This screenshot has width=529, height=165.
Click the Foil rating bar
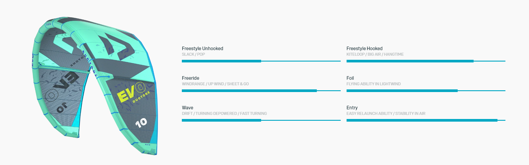[x=426, y=91]
